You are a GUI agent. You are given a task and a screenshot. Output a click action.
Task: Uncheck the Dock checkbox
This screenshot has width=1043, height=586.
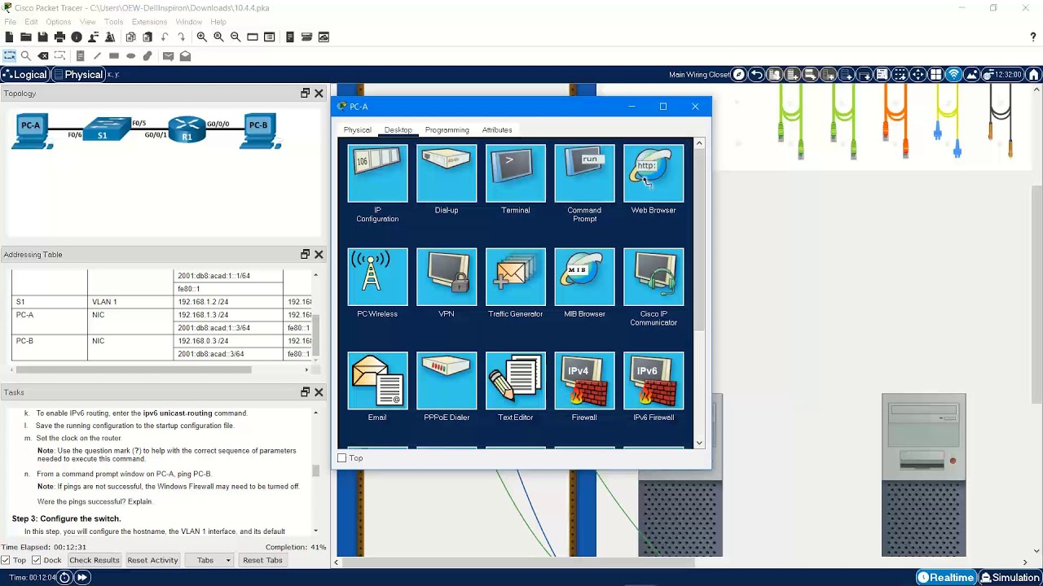pyautogui.click(x=36, y=560)
